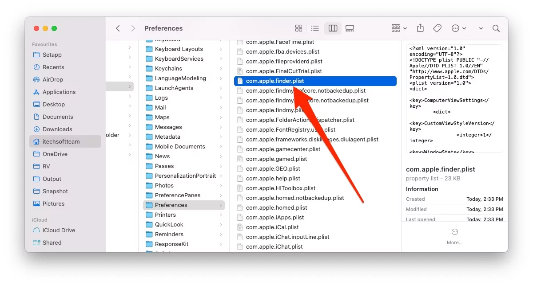Select the Printers folder
The image size is (533, 285).
click(x=184, y=215)
